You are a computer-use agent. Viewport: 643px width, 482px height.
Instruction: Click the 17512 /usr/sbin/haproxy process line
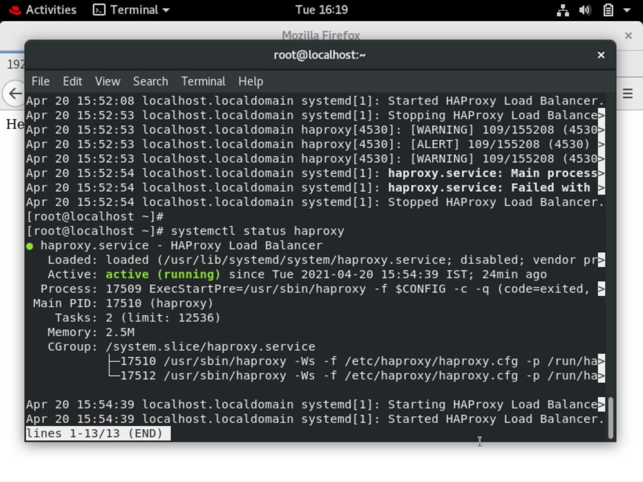point(356,375)
